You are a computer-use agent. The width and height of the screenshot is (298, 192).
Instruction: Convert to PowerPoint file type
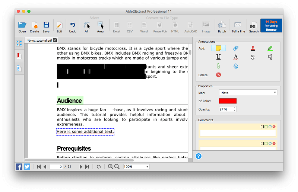[x=160, y=27]
